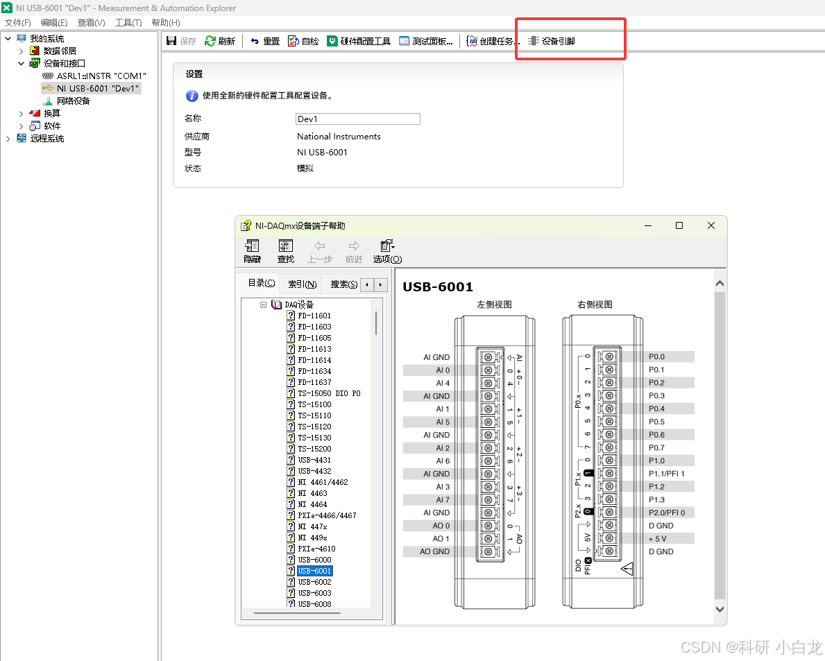Switch to the 目录(C) contents tab
Viewport: 825px width, 661px height.
pos(261,283)
